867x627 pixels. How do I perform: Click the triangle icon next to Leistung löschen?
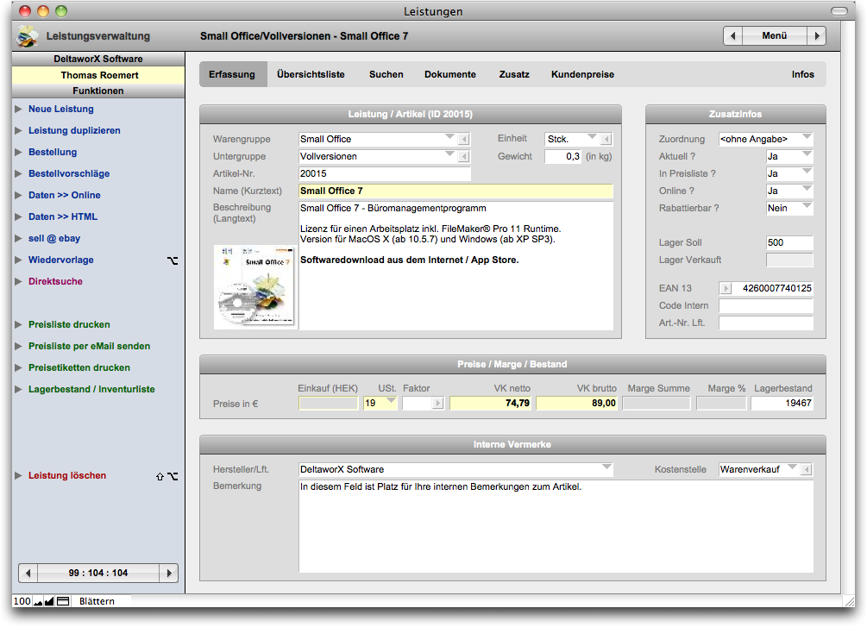click(19, 475)
